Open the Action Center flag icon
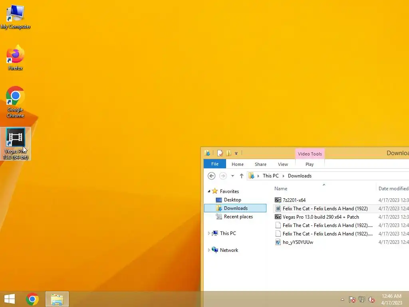409x307 pixels. tap(352, 299)
